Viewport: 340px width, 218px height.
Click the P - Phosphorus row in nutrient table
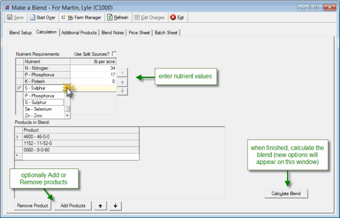(47, 75)
